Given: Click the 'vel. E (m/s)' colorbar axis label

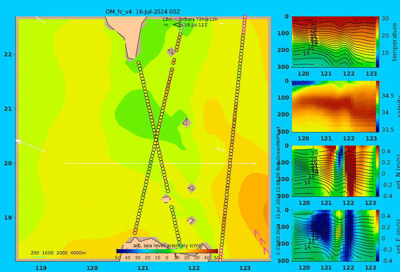Looking at the screenshot, I should (x=398, y=236).
